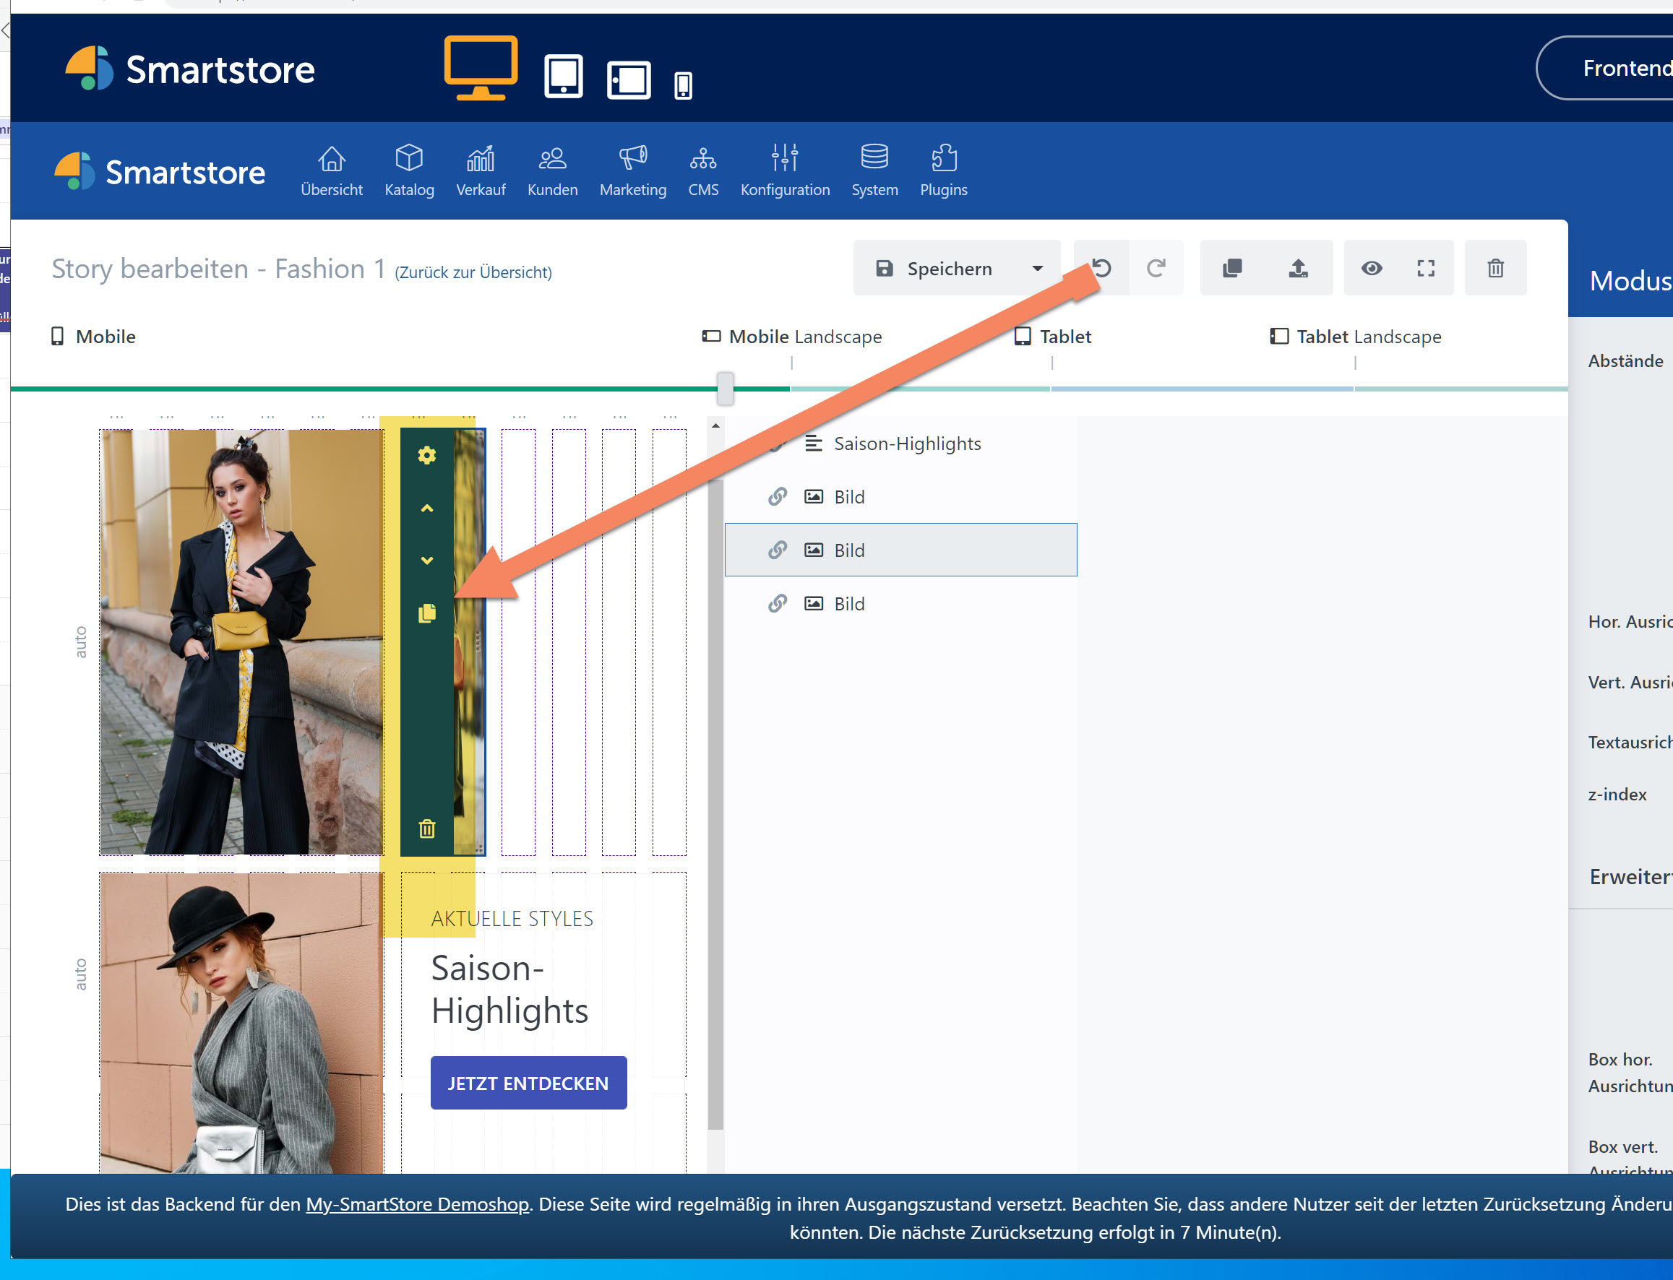Duplicate the selected block
Image resolution: width=1673 pixels, height=1280 pixels.
[428, 612]
